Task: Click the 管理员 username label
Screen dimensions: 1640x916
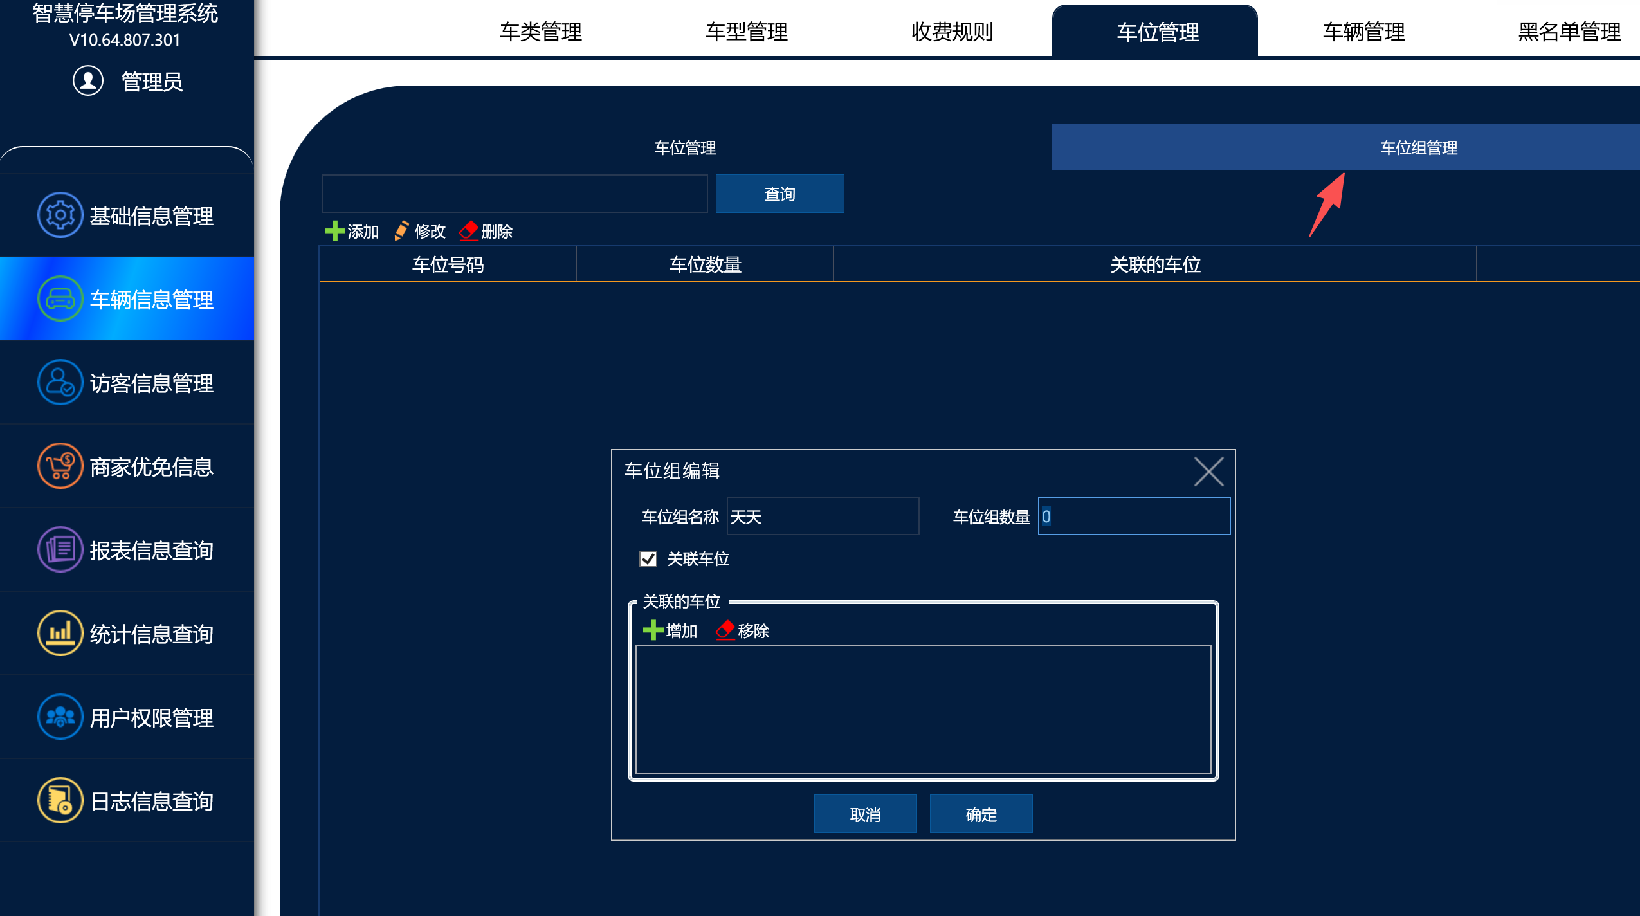Action: pos(152,82)
